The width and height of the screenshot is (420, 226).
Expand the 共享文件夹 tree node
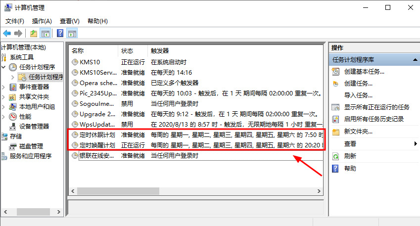(3, 97)
